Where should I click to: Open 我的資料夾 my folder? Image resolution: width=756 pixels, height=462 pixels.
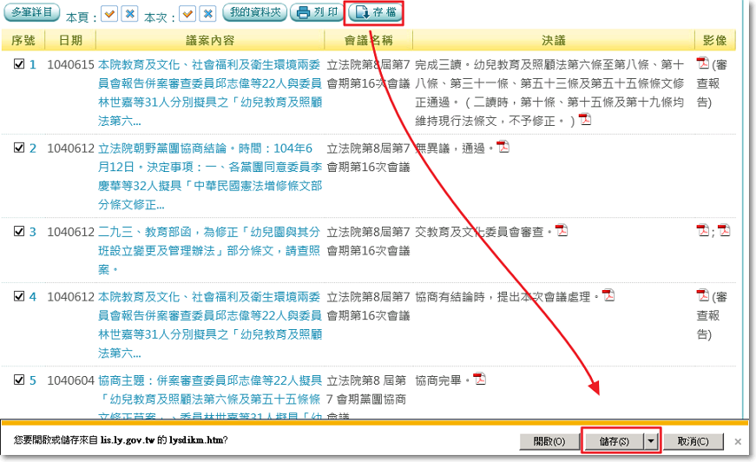point(254,13)
